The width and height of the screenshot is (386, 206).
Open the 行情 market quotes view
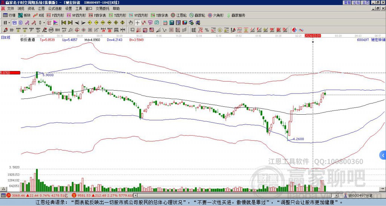9,15
